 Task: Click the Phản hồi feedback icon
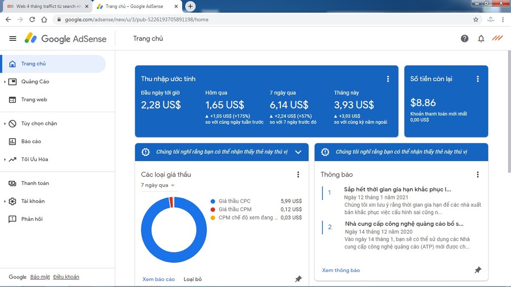point(13,219)
